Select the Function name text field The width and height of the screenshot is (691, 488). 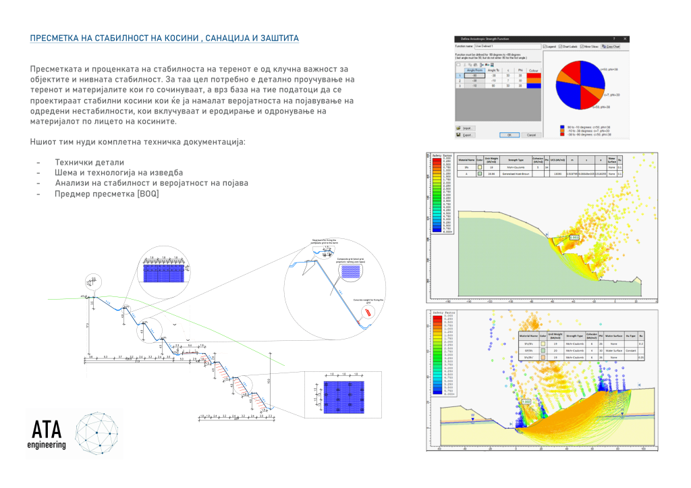pos(507,47)
